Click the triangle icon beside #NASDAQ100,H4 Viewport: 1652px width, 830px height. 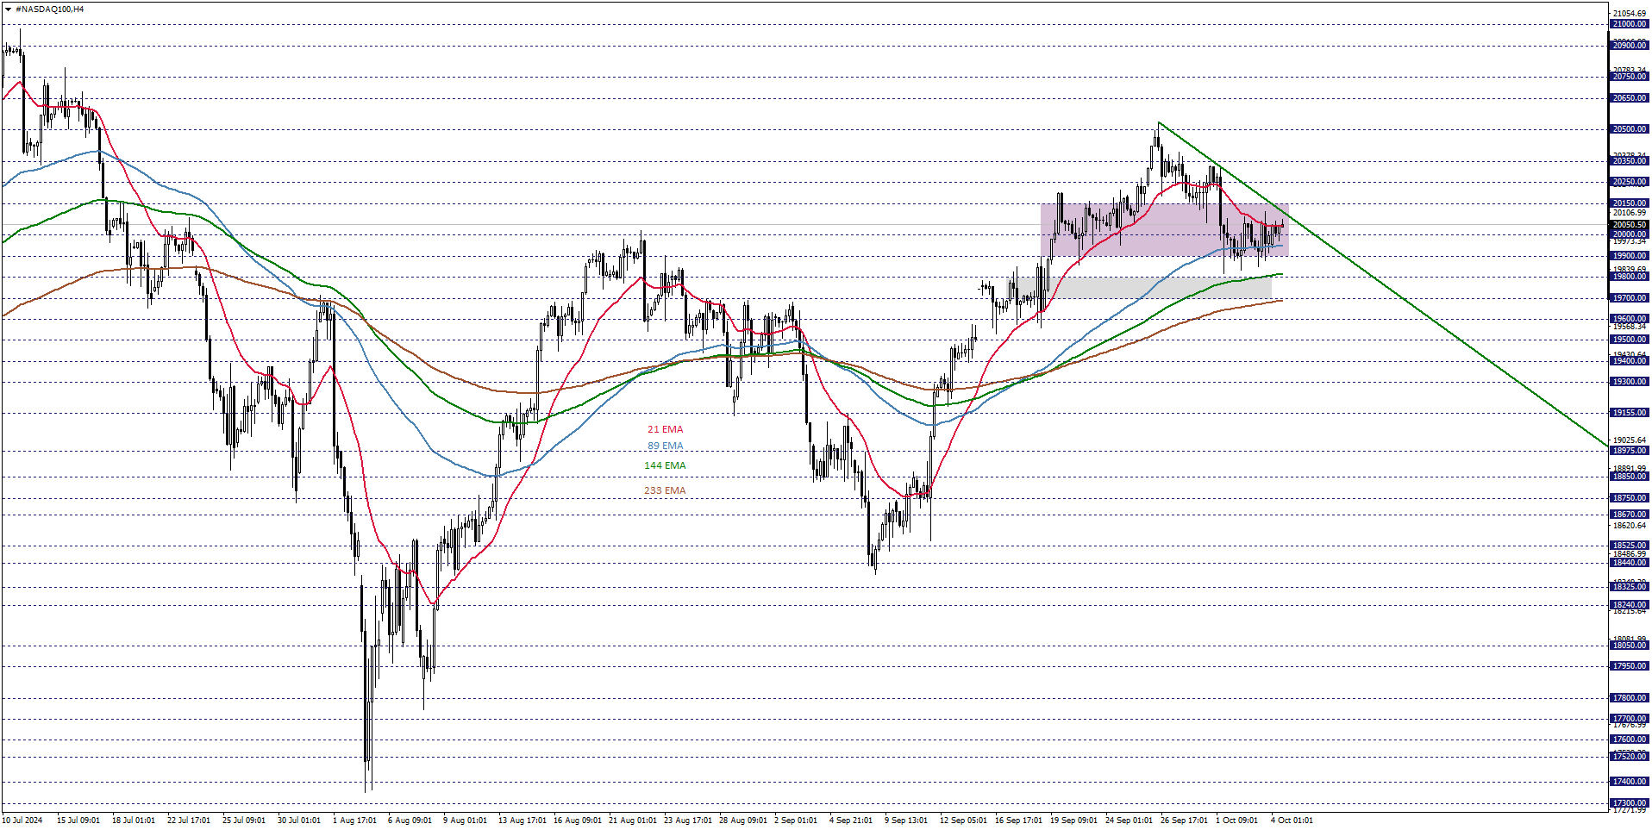click(x=8, y=9)
